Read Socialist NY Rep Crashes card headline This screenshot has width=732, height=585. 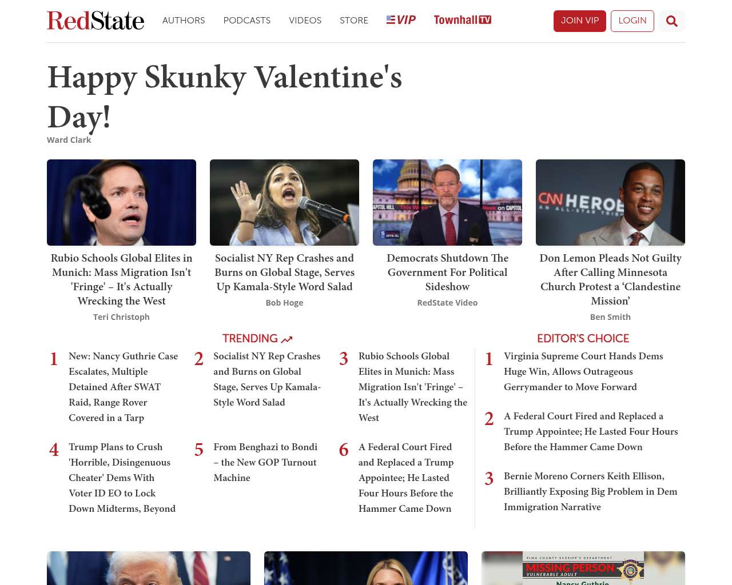click(x=284, y=273)
